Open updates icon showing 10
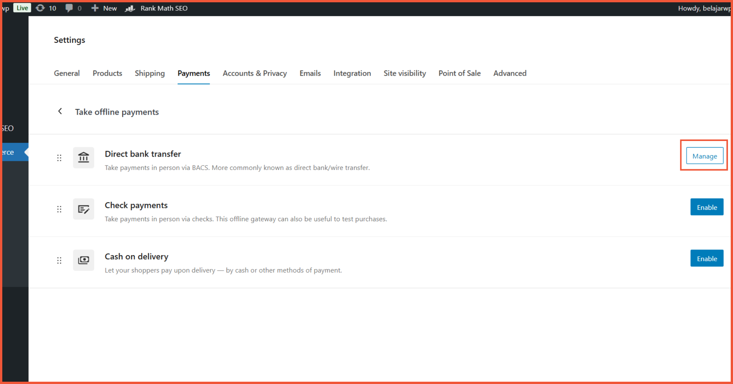733x384 pixels. click(x=46, y=8)
